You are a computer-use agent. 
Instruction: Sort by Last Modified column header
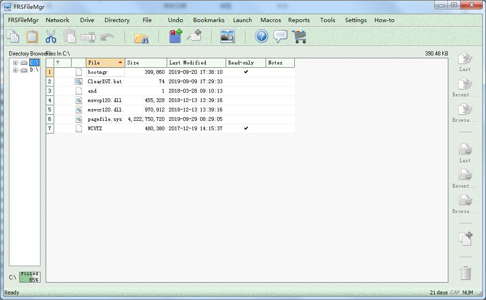(196, 63)
